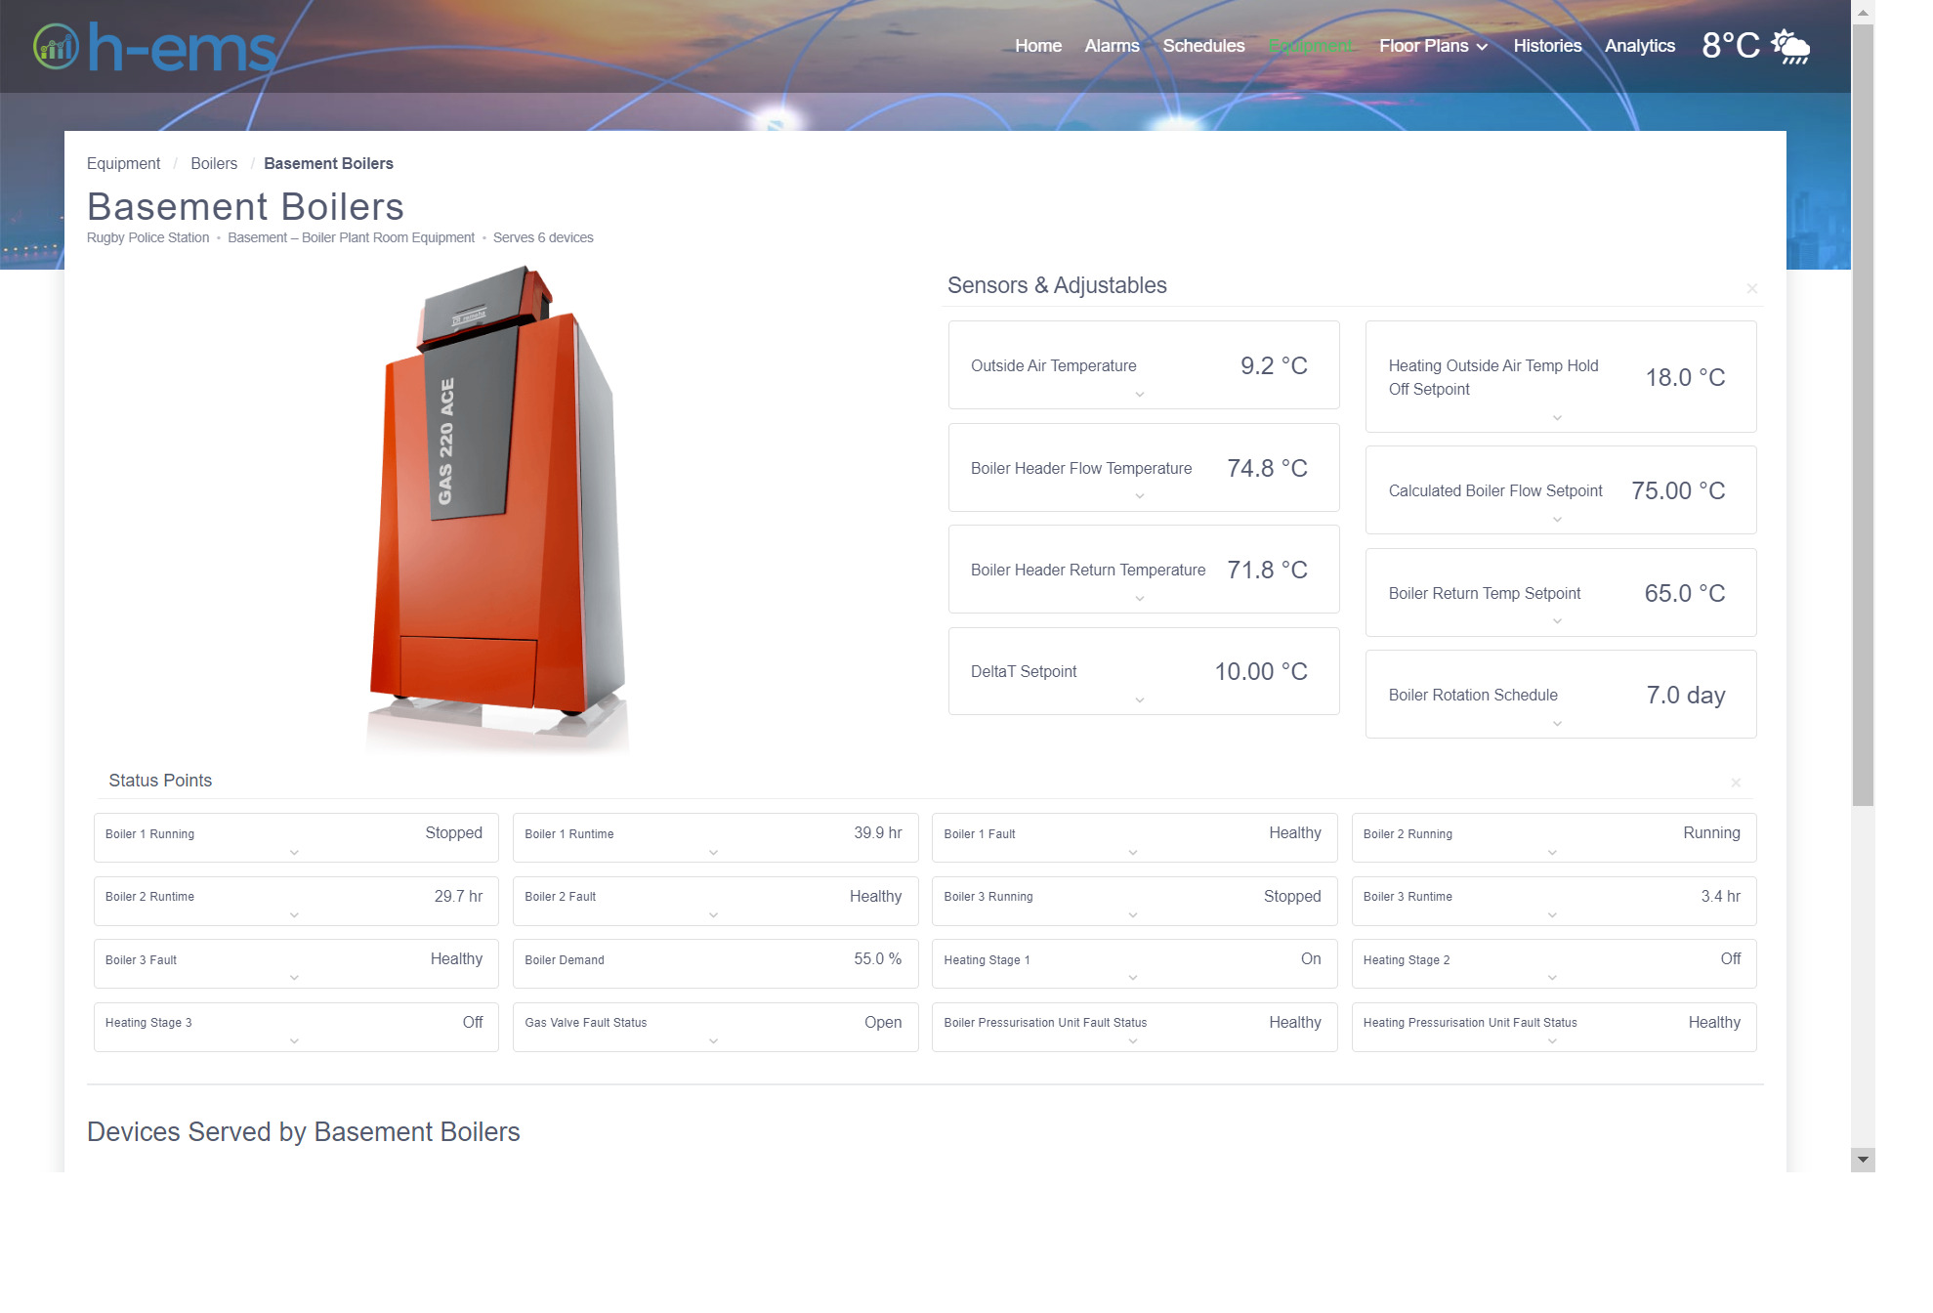The width and height of the screenshot is (1933, 1313).
Task: Open the Analytics page
Action: [x=1639, y=46]
